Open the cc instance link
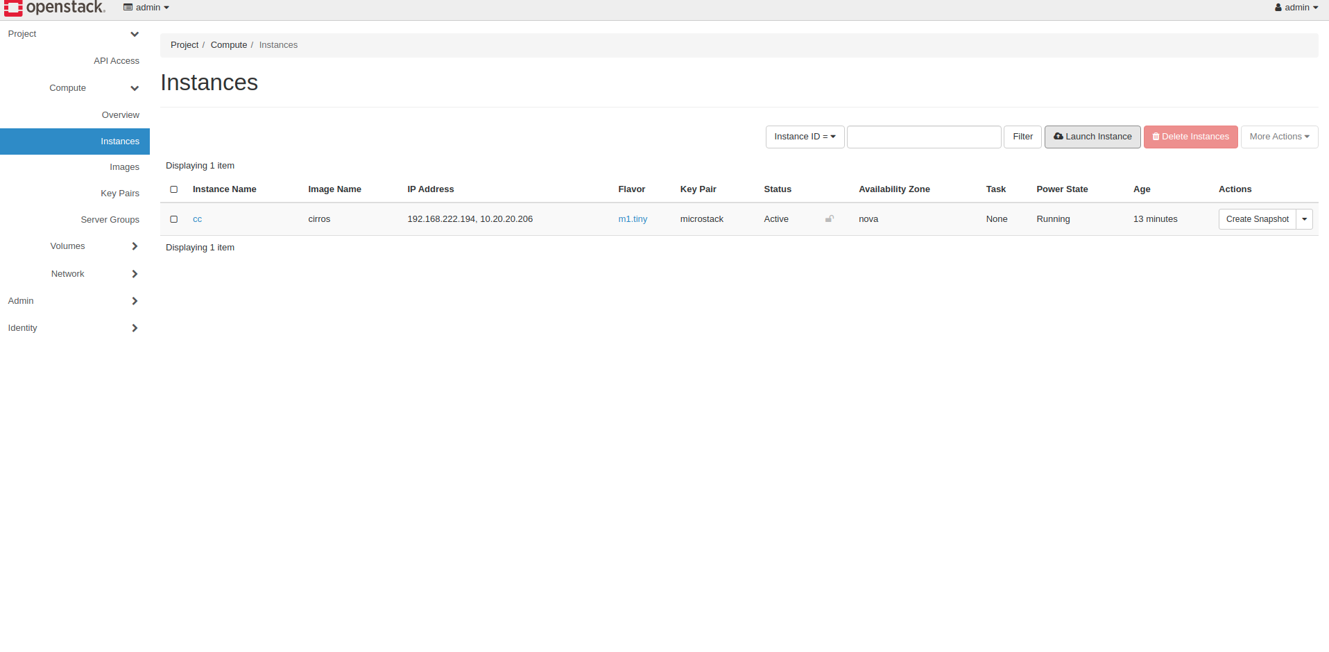 coord(197,219)
